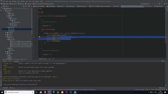The height and width of the screenshot is (94, 168).
Task: Click the microphone icon in search box
Action: 33,92
